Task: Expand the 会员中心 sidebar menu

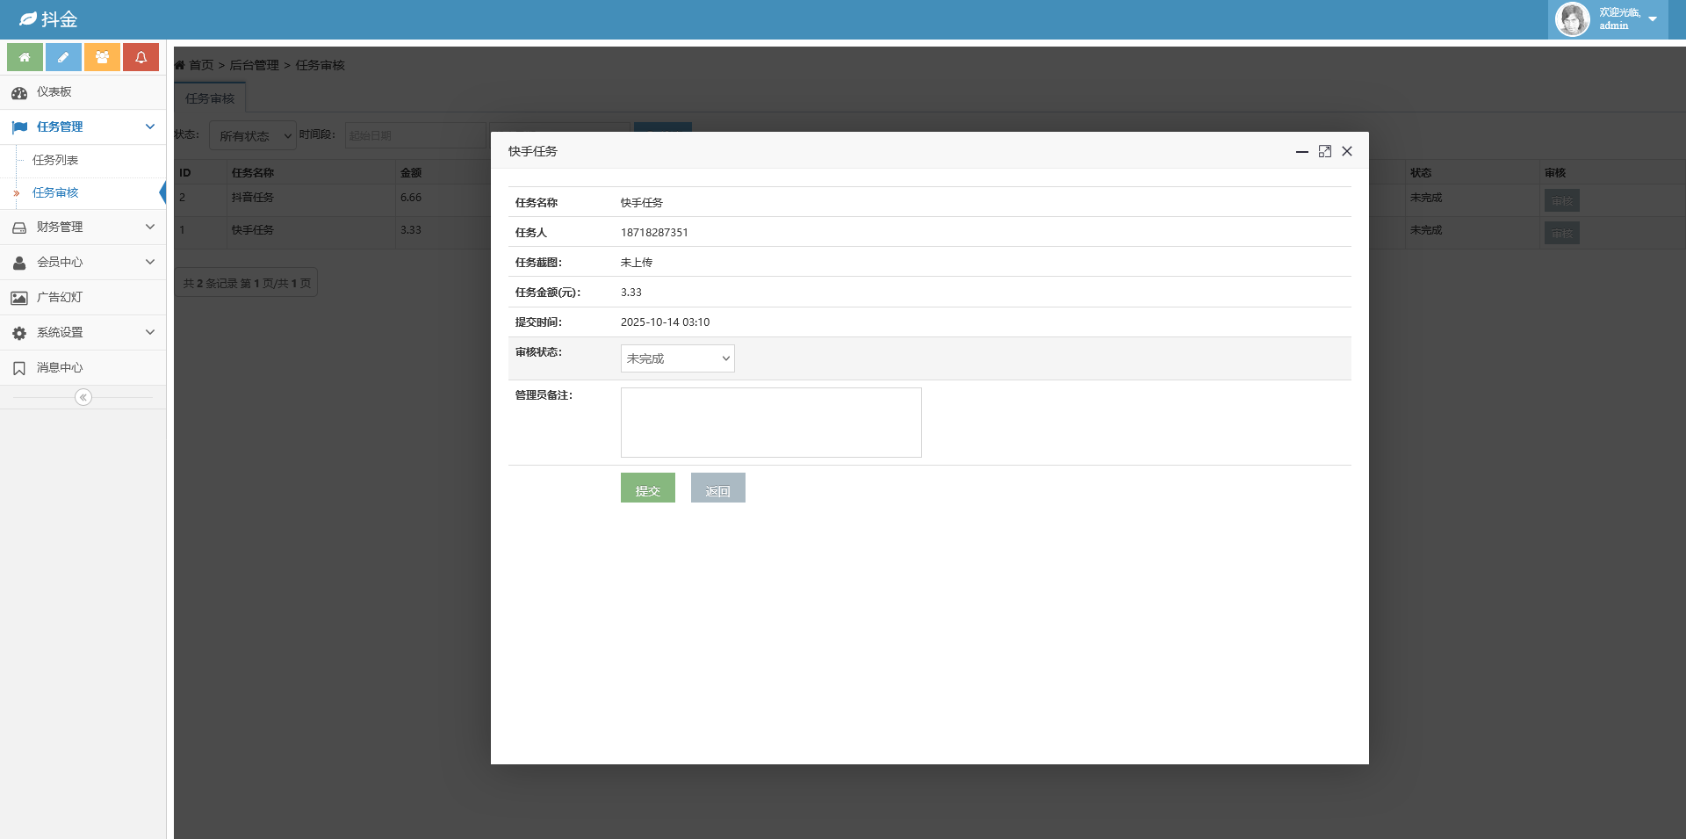Action: 83,262
